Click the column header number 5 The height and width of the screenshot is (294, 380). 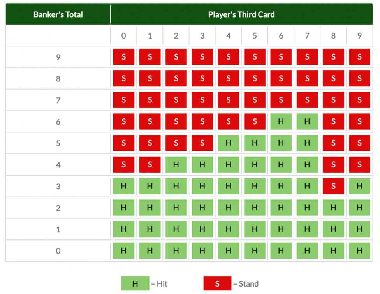pyautogui.click(x=255, y=36)
